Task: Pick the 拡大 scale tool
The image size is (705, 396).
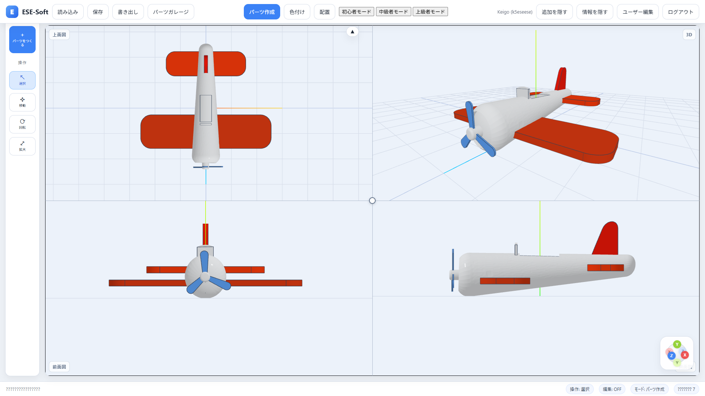Action: click(x=22, y=146)
